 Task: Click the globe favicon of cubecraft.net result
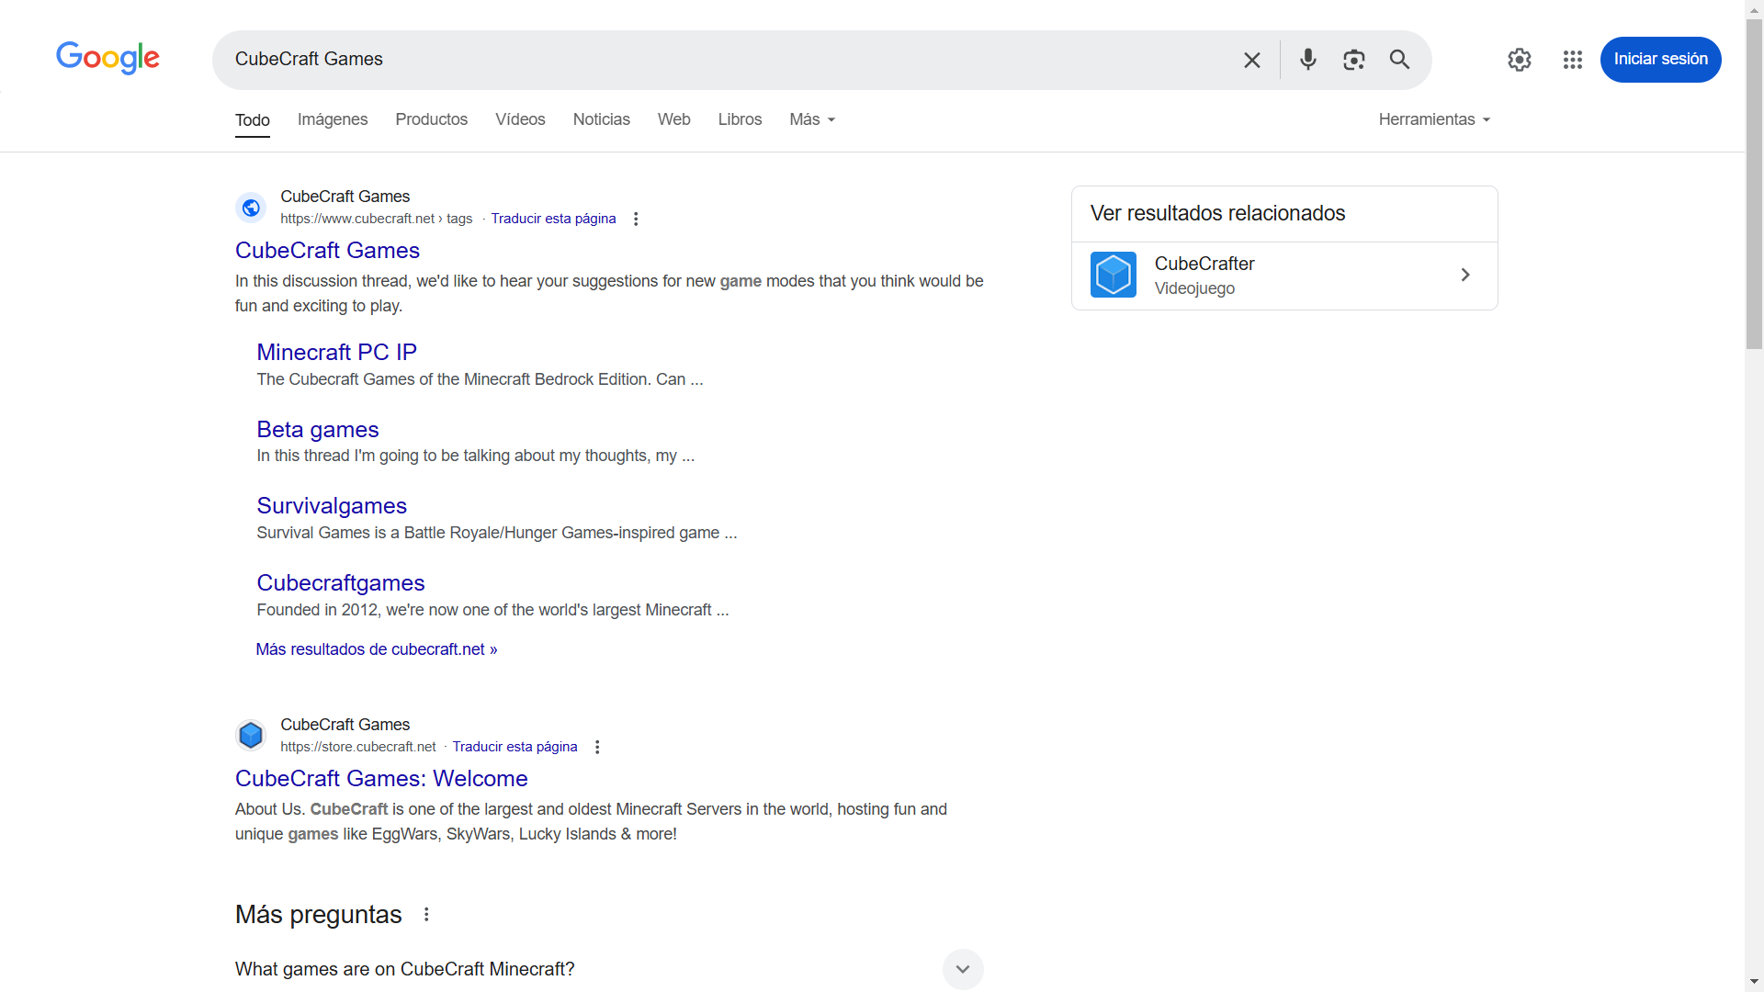point(251,208)
